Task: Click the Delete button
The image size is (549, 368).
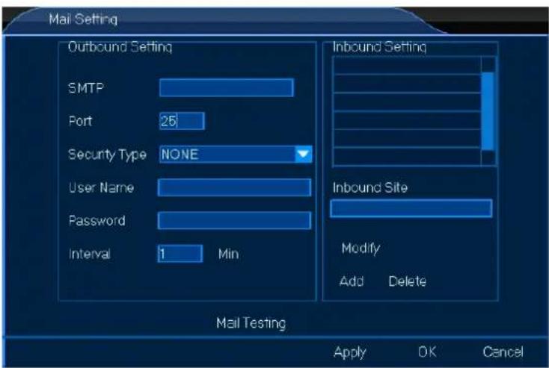Action: (x=408, y=281)
